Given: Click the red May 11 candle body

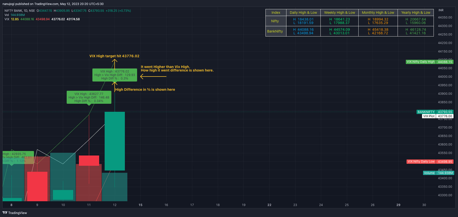Looking at the screenshot, I should pos(89,160).
